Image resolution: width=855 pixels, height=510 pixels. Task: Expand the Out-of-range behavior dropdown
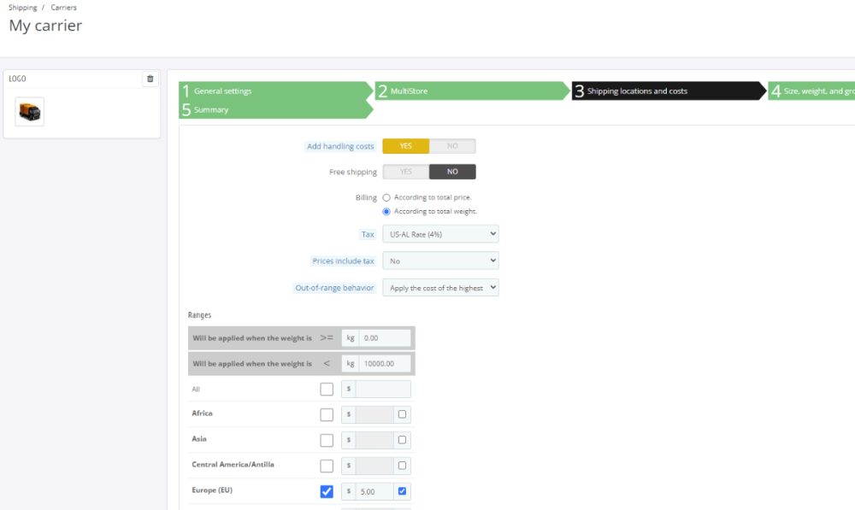440,288
